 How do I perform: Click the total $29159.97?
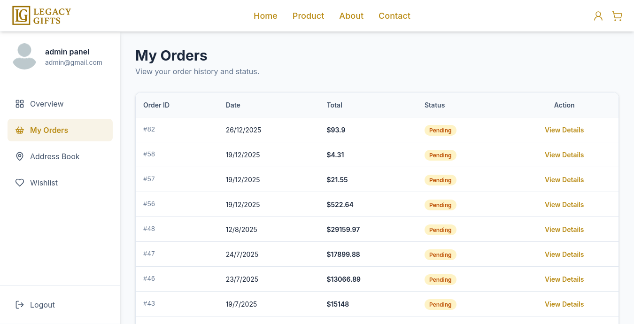click(x=343, y=230)
